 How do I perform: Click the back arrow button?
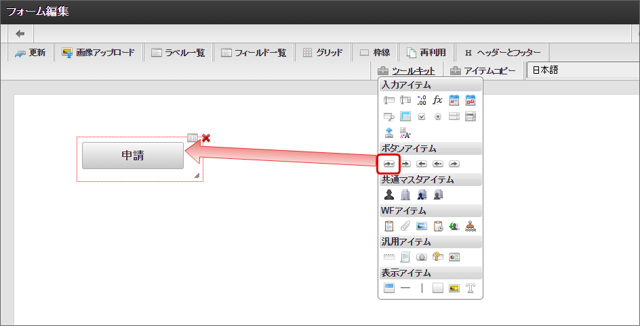click(x=20, y=33)
